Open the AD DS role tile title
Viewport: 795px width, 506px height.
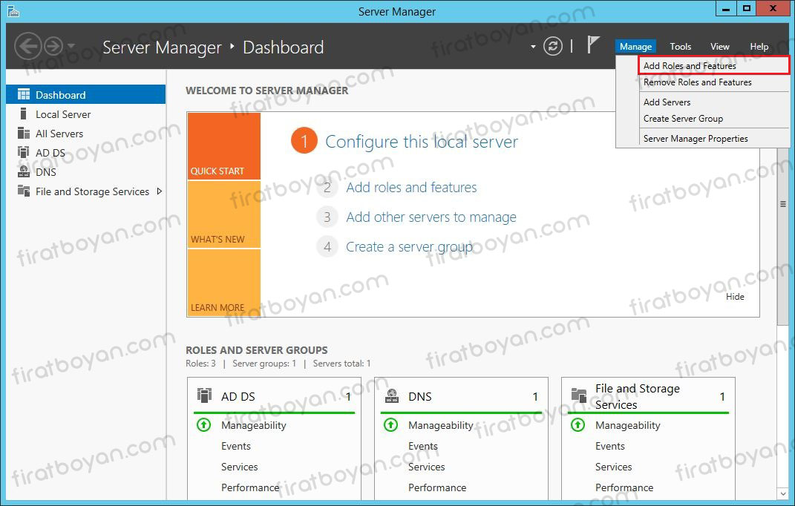tap(238, 396)
